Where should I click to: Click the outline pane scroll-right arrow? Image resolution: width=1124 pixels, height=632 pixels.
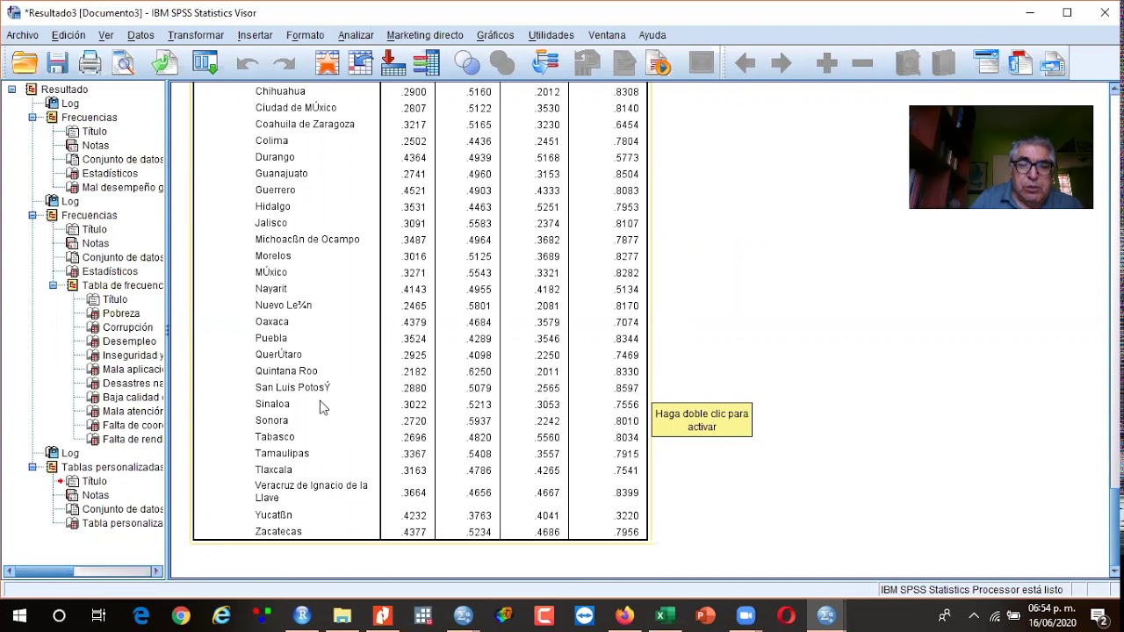coord(157,571)
